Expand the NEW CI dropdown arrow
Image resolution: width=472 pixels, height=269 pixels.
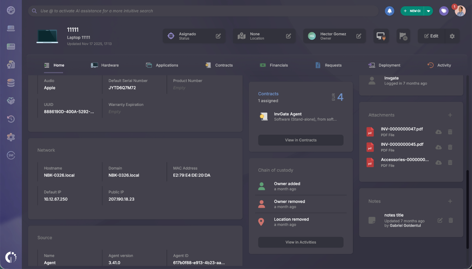pyautogui.click(x=428, y=11)
